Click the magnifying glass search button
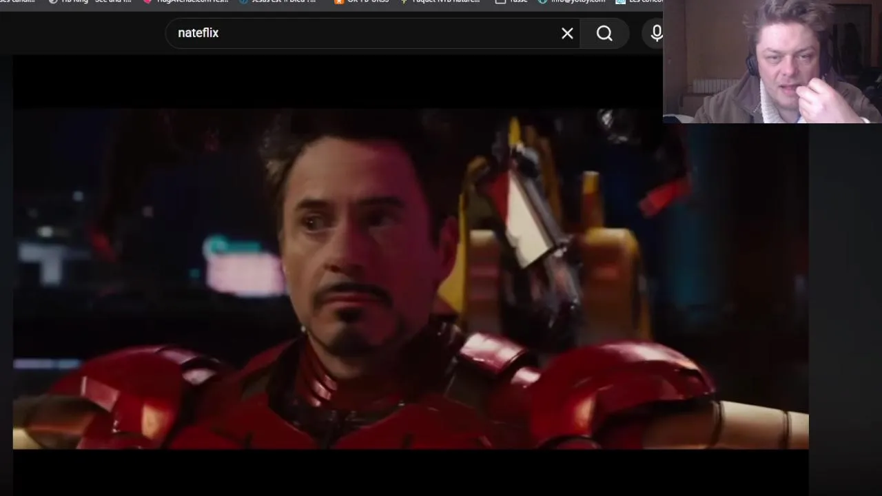The height and width of the screenshot is (496, 882). (x=604, y=33)
